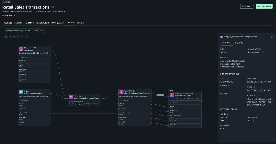This screenshot has width=276, height=144.
Task: Click the glue_crawler.GlueLineageCrawler job node icon
Action: [71, 97]
